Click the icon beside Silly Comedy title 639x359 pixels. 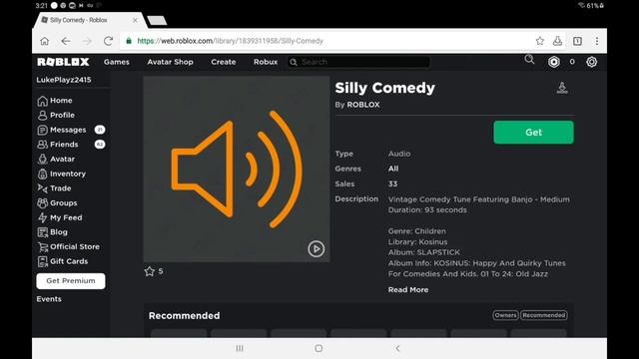(562, 88)
